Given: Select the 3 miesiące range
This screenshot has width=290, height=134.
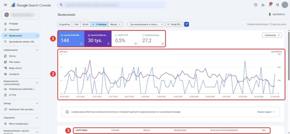Looking at the screenshot, I should pos(99,24).
